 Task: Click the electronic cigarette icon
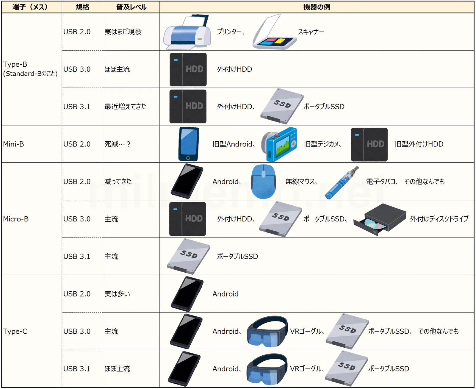click(x=342, y=182)
